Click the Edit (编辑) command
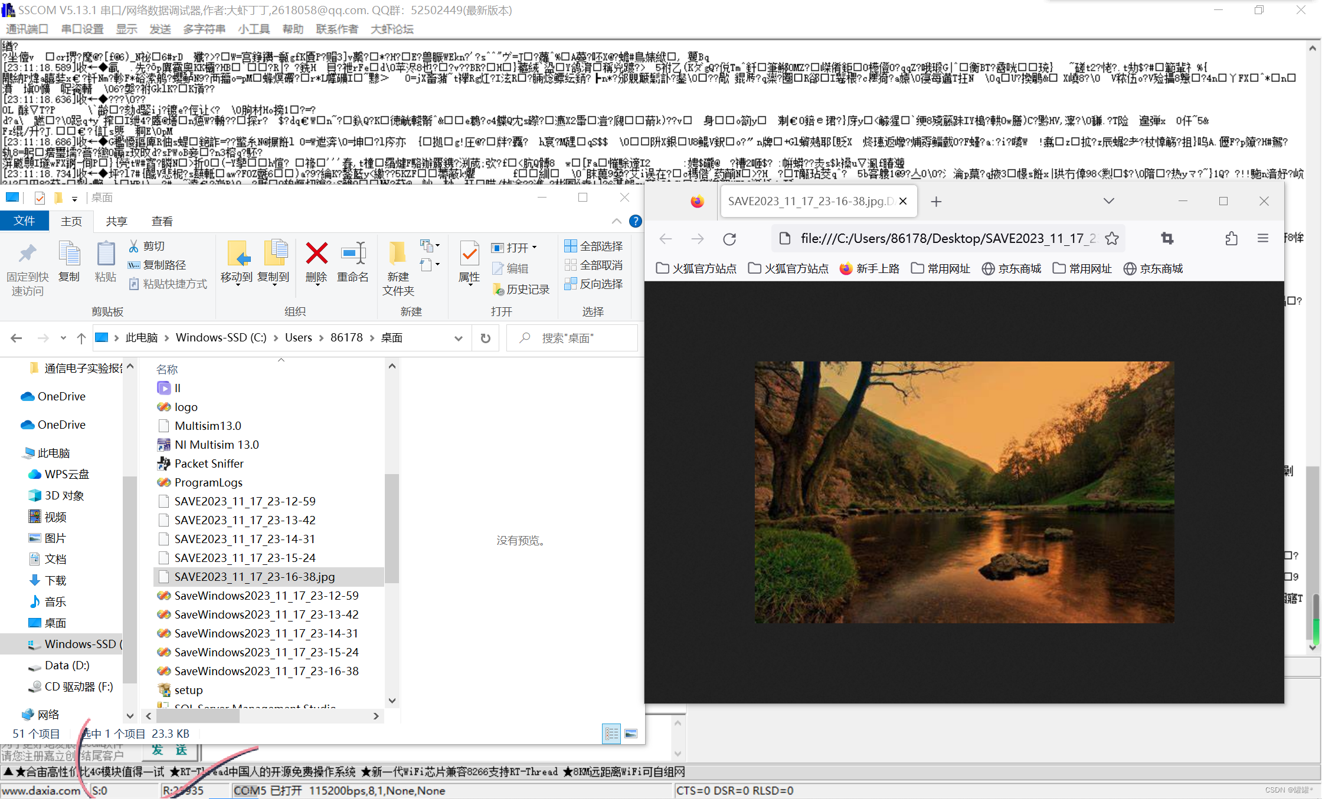1322x799 pixels. (510, 268)
